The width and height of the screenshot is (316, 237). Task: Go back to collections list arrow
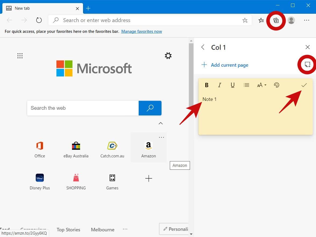click(x=203, y=47)
